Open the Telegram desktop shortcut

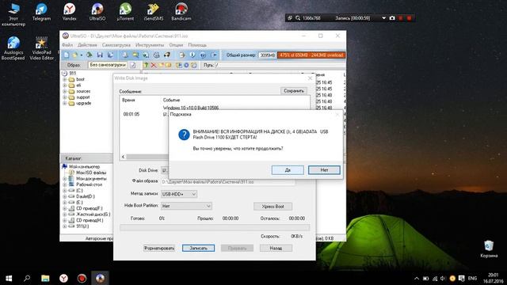pyautogui.click(x=41, y=13)
